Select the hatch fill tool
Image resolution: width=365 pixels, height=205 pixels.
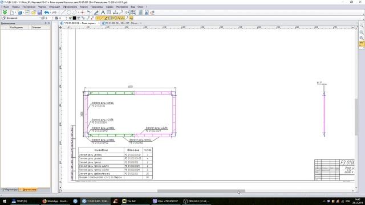pos(109,13)
